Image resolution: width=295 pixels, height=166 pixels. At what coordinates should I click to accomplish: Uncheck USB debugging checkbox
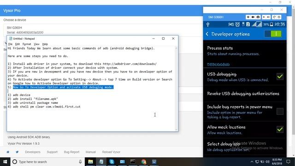point(280,77)
